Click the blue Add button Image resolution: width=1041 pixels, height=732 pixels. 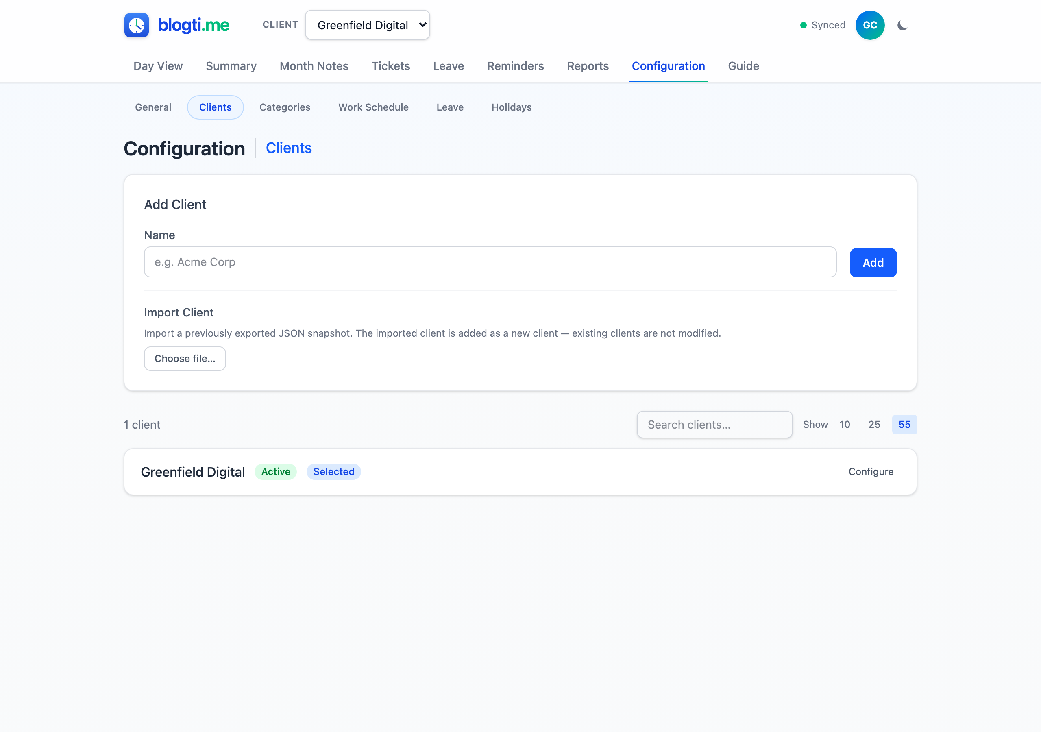click(873, 263)
